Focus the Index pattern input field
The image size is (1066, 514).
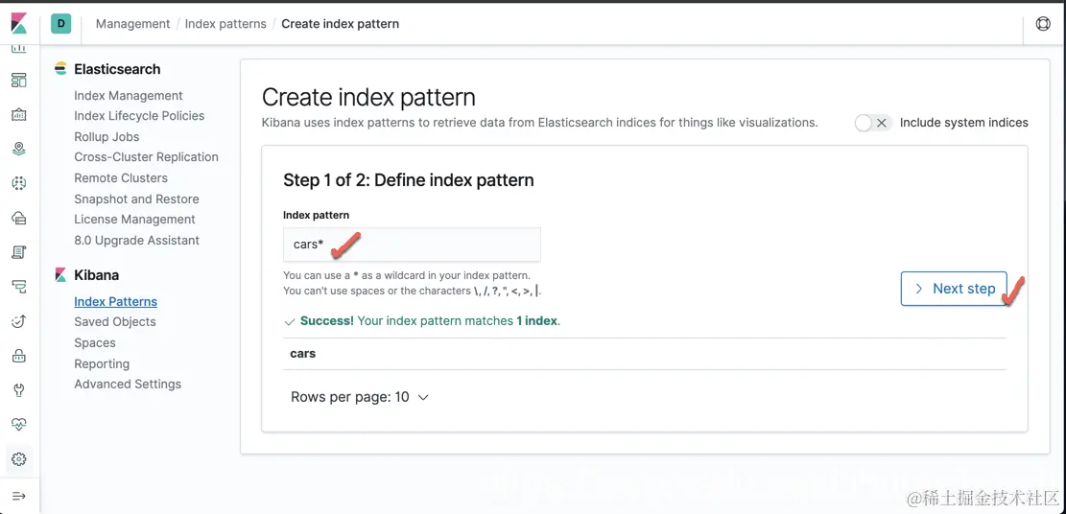click(412, 245)
